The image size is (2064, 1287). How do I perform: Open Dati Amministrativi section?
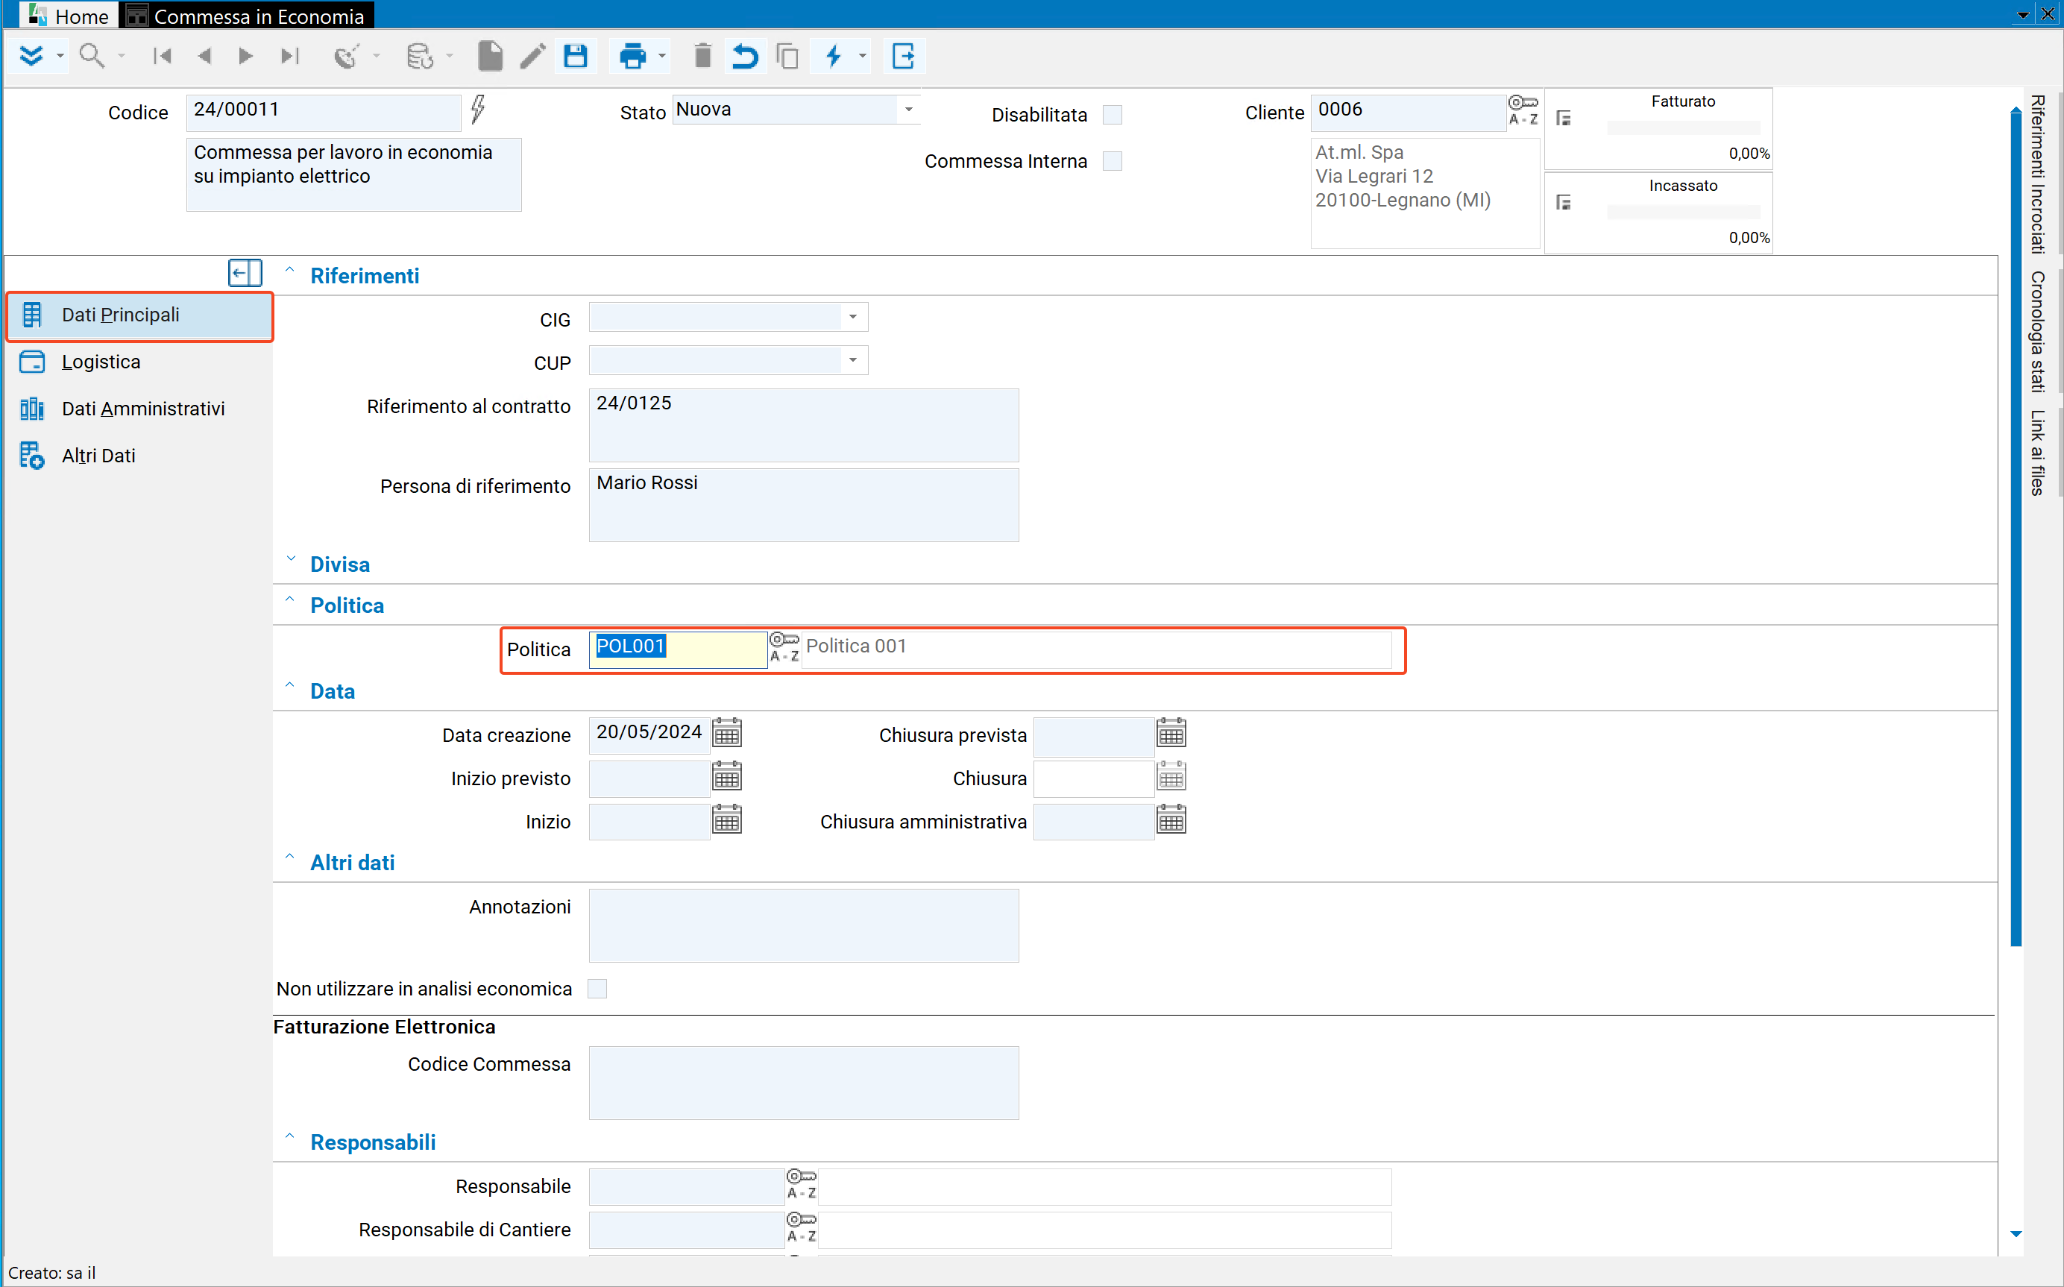pyautogui.click(x=140, y=409)
